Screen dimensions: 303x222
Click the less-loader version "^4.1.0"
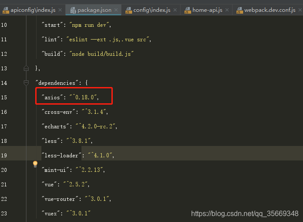100,156
